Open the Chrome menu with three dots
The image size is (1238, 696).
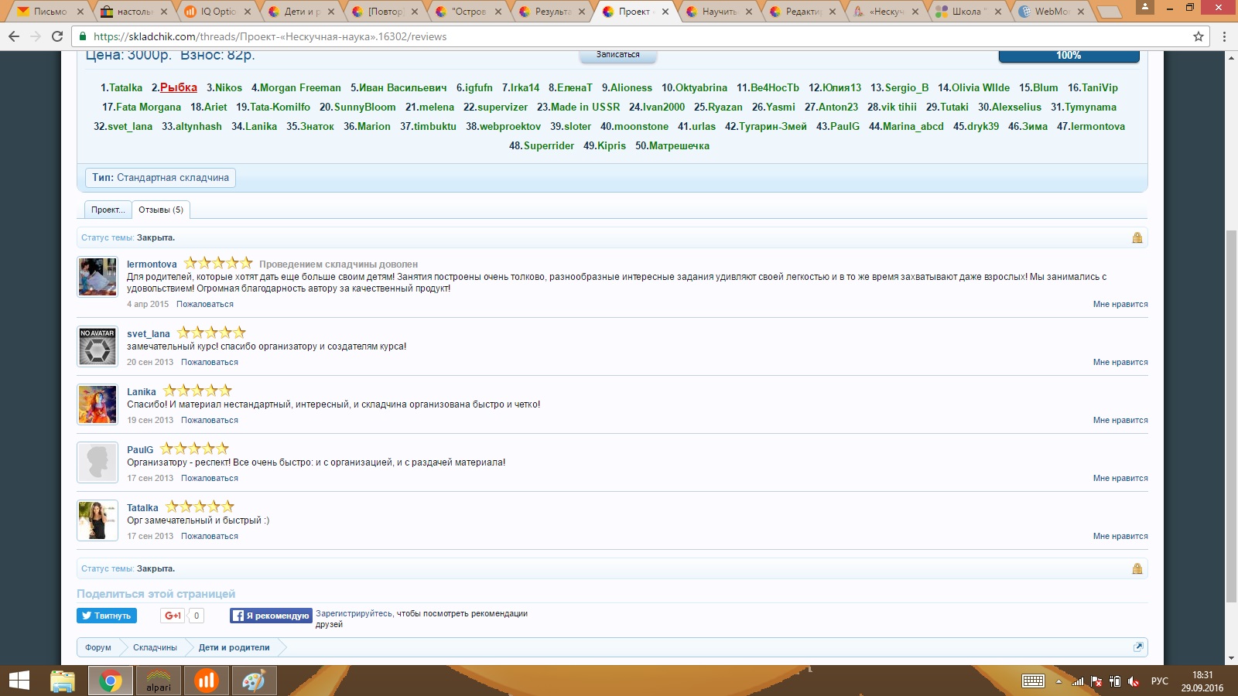click(x=1224, y=36)
